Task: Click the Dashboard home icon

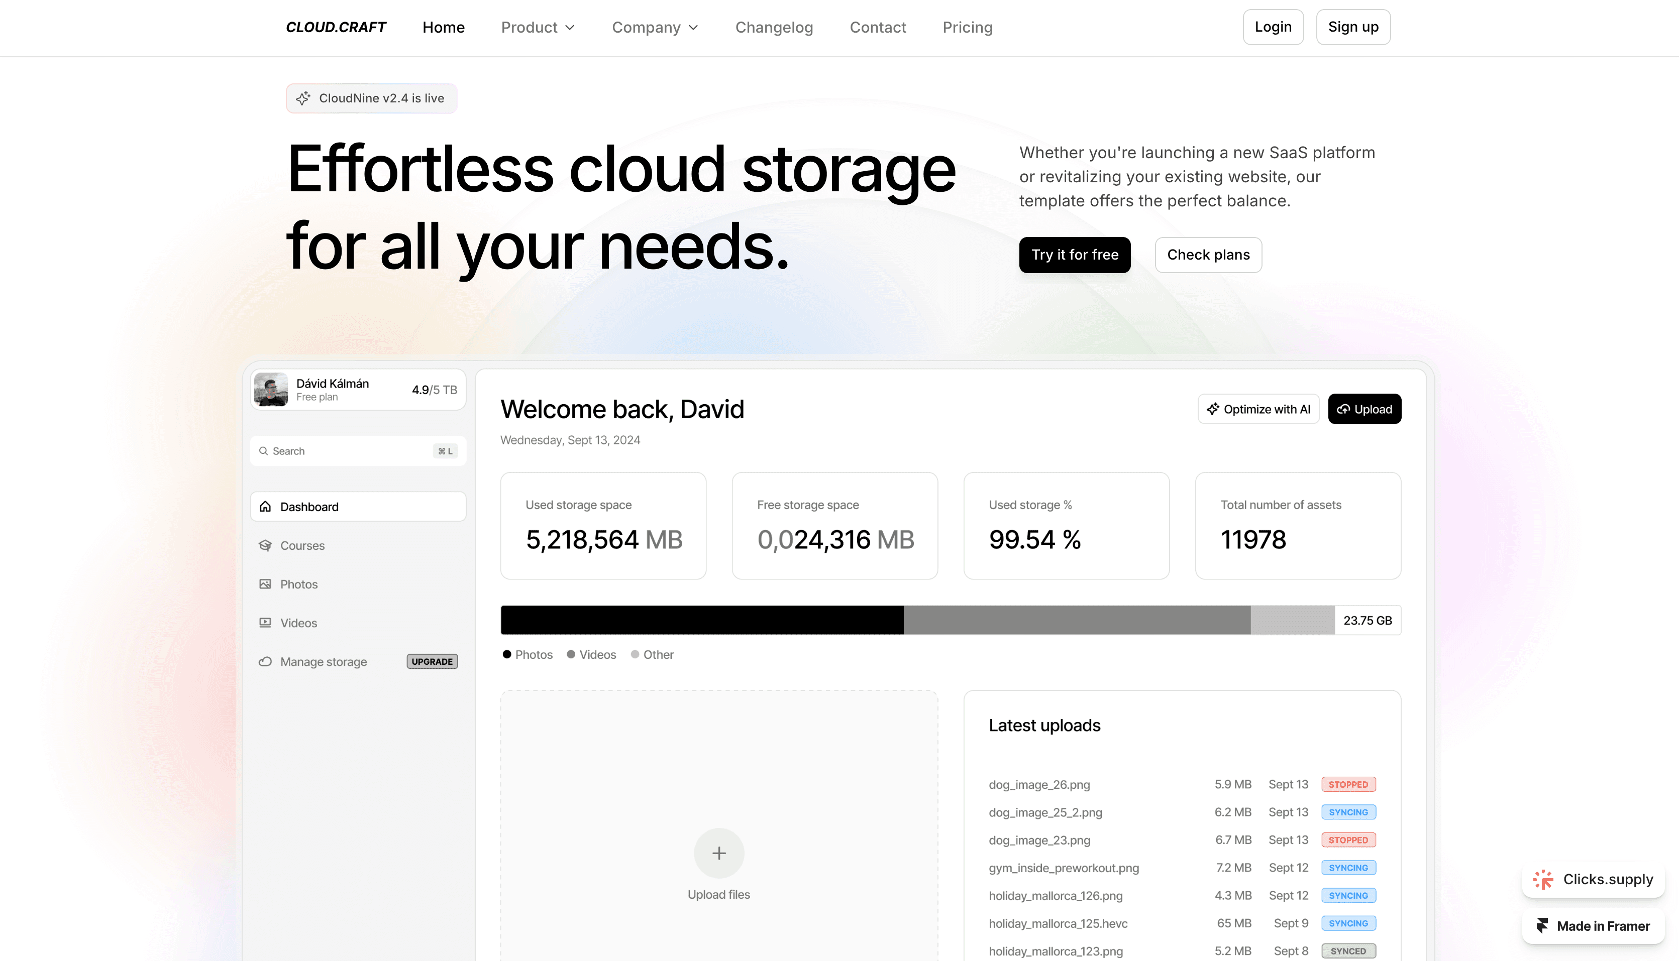Action: pyautogui.click(x=265, y=506)
